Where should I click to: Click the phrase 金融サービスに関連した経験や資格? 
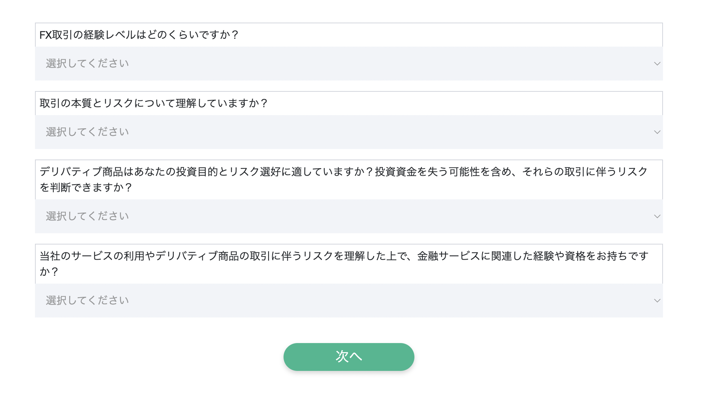coord(501,256)
